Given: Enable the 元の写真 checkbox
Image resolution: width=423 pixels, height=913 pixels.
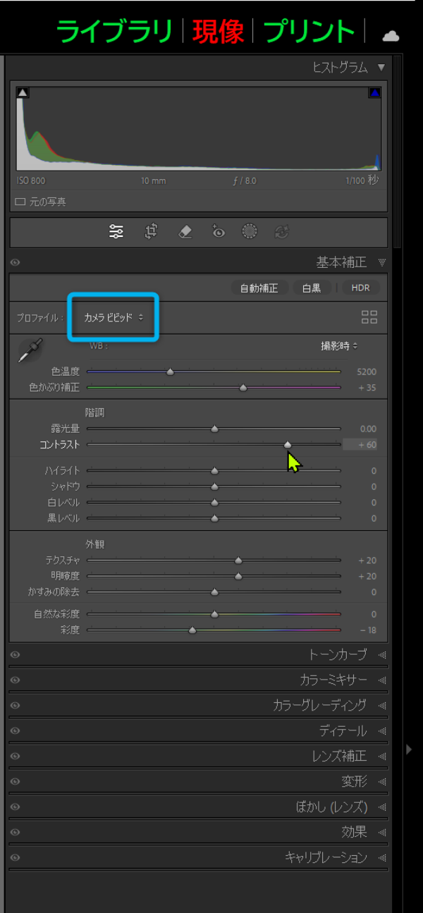Looking at the screenshot, I should point(20,202).
